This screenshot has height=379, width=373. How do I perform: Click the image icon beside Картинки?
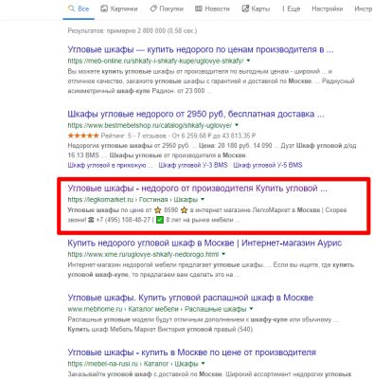[104, 9]
